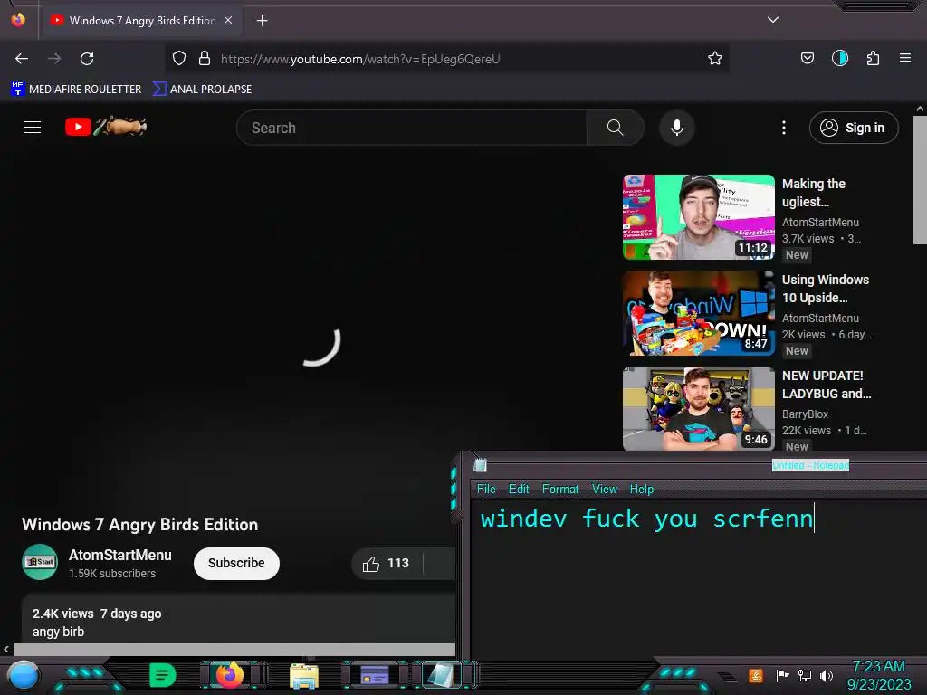The image size is (927, 695).
Task: Click the page horizontal scrollbar
Action: click(234, 649)
